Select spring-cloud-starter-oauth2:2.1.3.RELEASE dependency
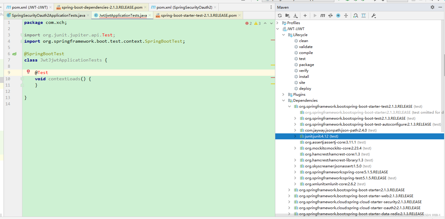The image size is (445, 219). point(357,208)
